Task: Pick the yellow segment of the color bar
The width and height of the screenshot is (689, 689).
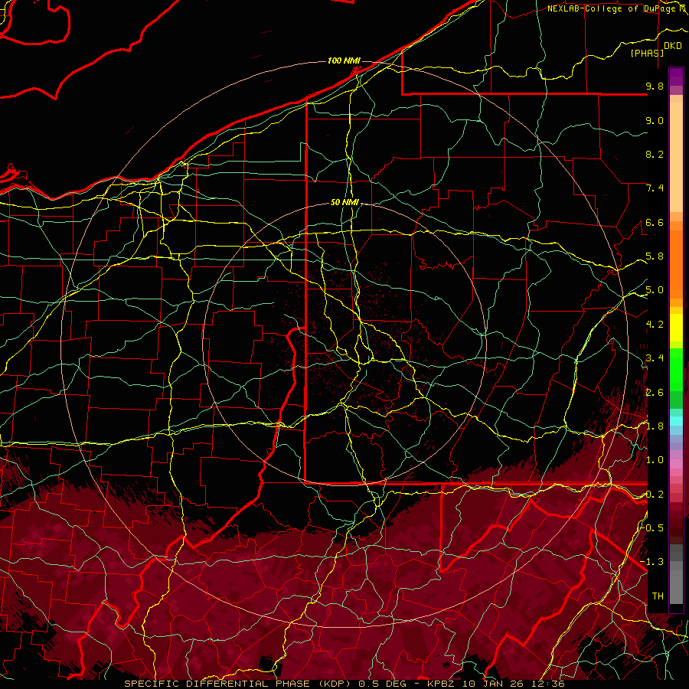Action: point(676,328)
